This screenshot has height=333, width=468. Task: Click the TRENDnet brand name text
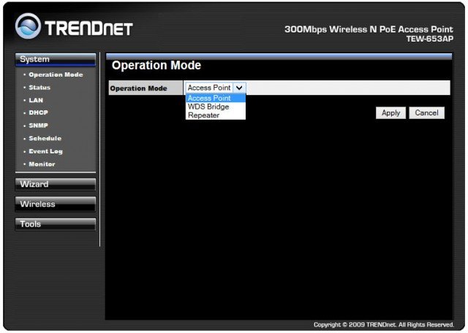pos(89,28)
